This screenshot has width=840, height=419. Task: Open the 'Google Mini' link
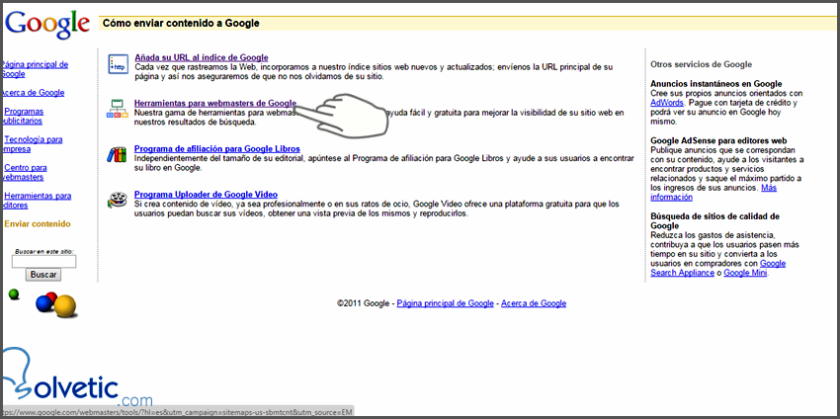(x=745, y=273)
